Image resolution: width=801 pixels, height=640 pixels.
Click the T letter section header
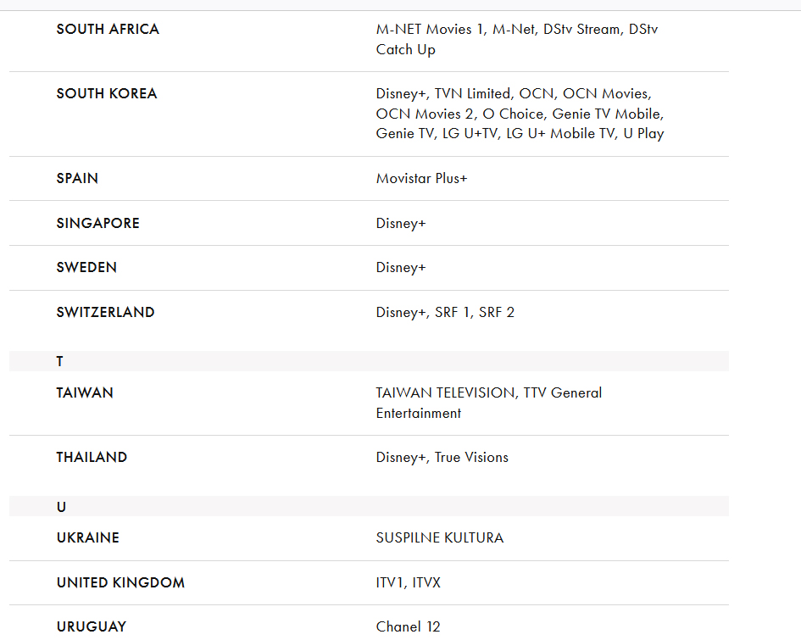click(369, 361)
